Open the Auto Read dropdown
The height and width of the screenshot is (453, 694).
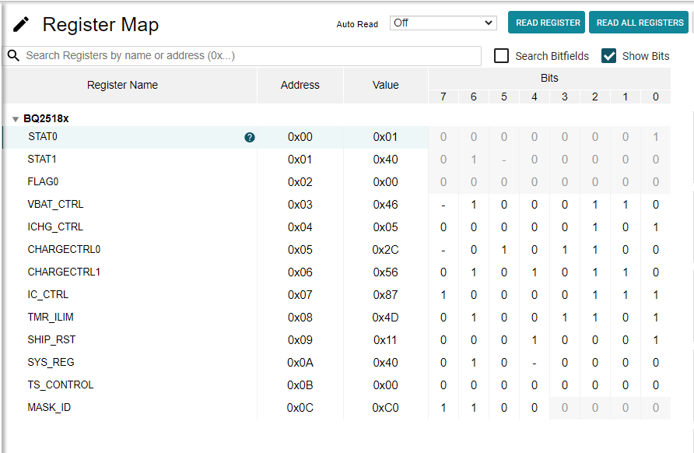tap(443, 23)
